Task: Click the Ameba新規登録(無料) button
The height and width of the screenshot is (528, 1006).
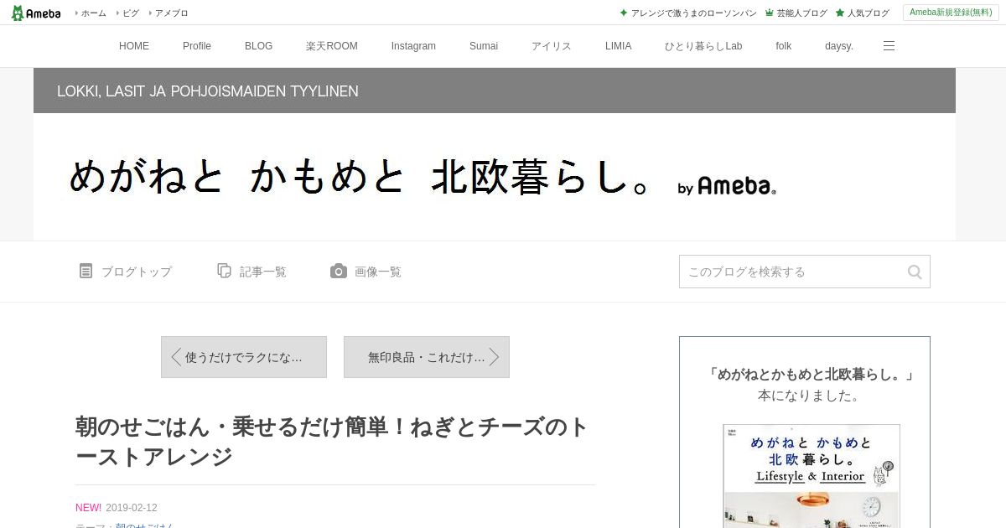Action: pyautogui.click(x=951, y=13)
